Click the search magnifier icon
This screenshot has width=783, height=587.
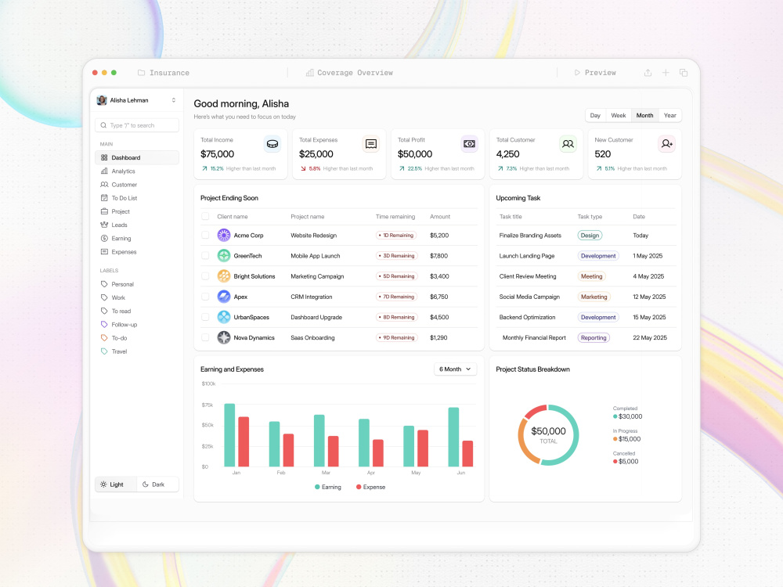click(103, 125)
